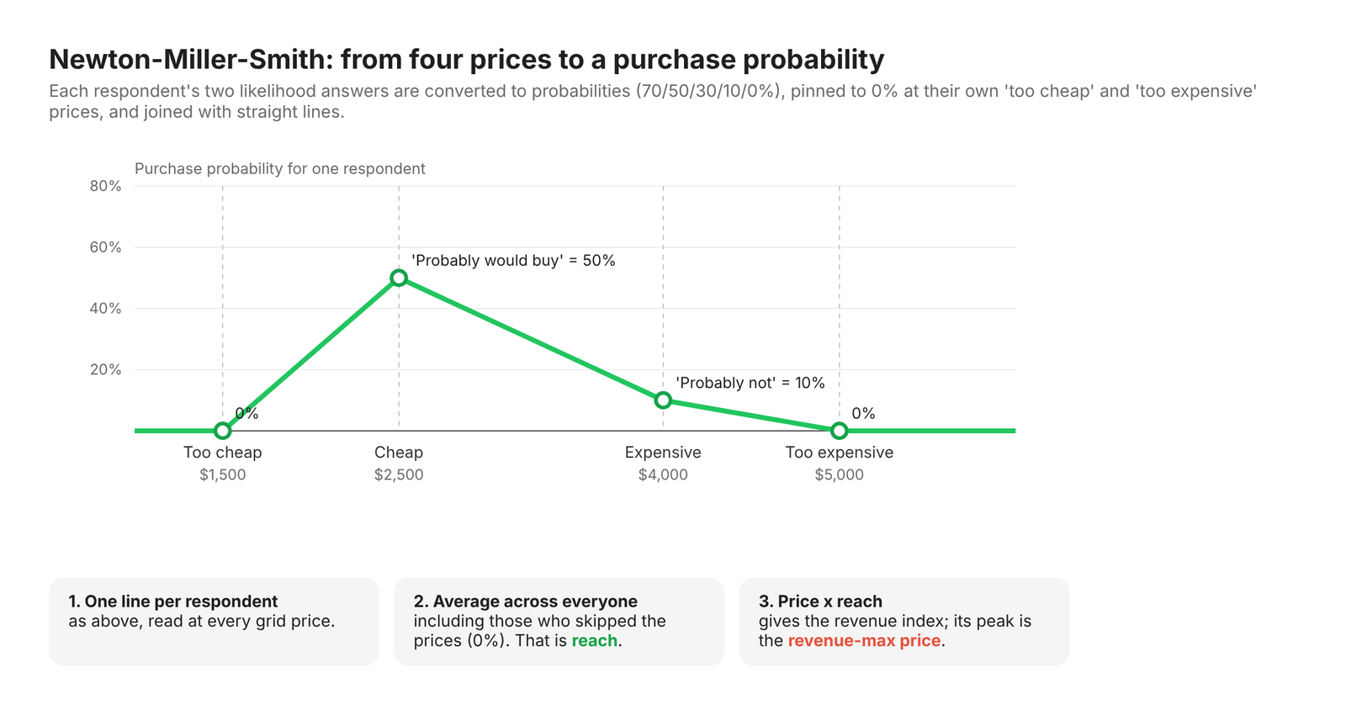This screenshot has width=1346, height=710.
Task: Select the 'Probably not' = 10% annotation
Action: click(x=750, y=383)
